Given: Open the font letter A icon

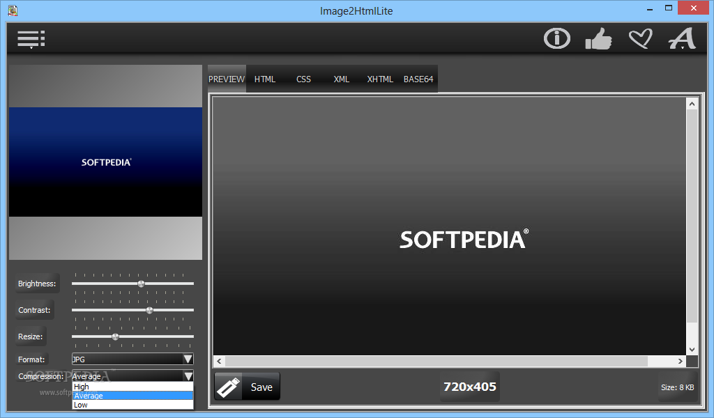Looking at the screenshot, I should [682, 38].
